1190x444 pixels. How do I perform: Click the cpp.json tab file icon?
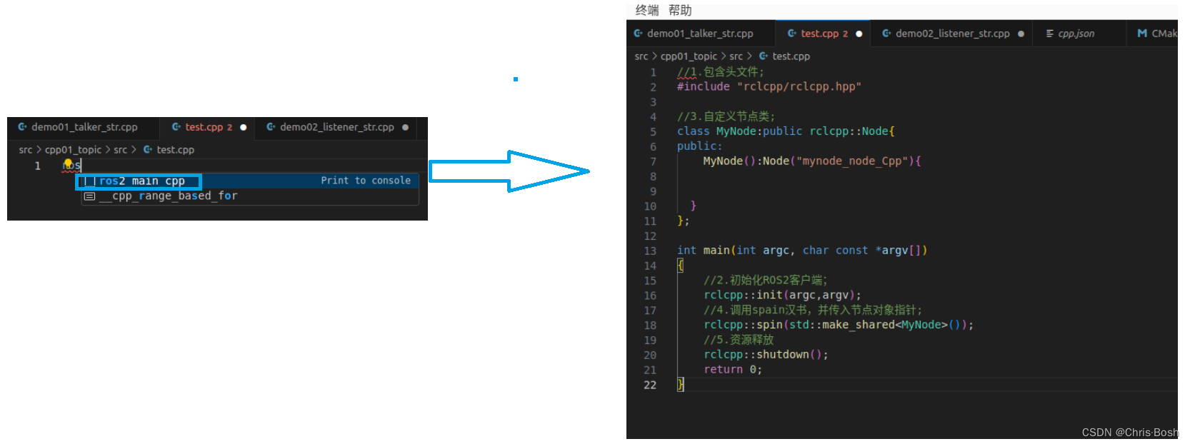(1049, 34)
